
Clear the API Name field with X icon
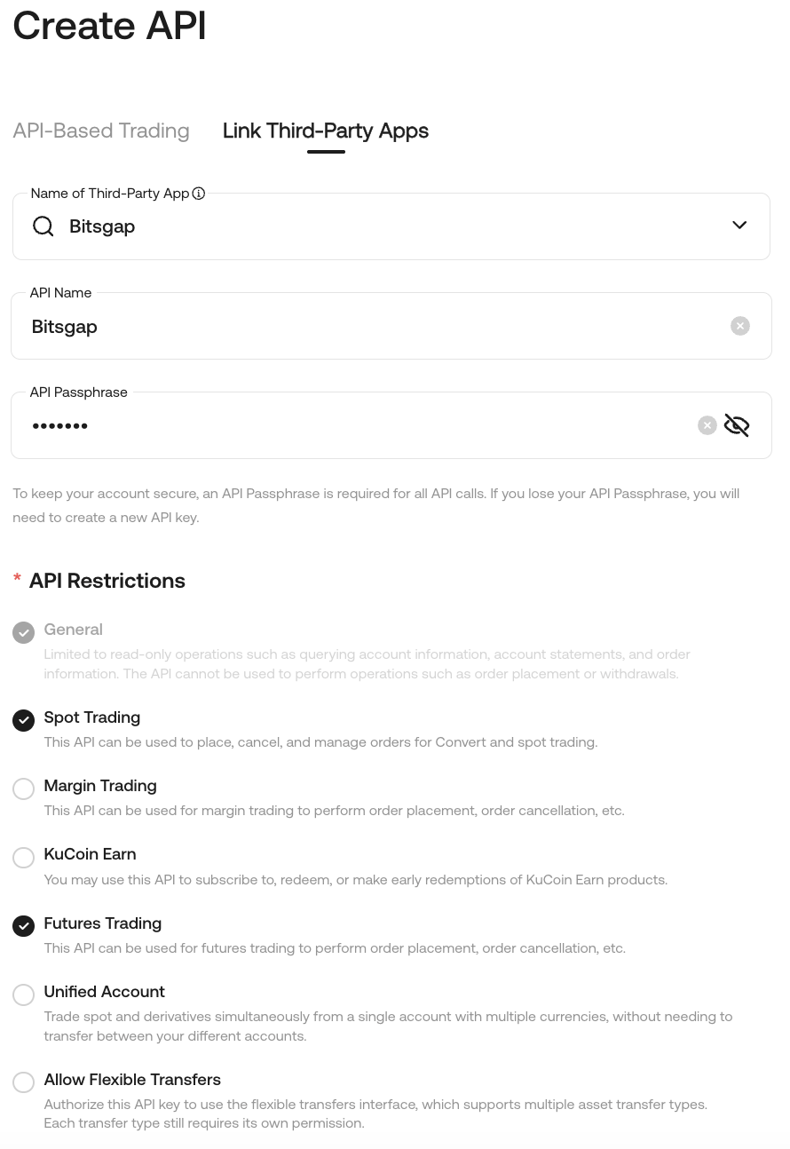click(740, 326)
